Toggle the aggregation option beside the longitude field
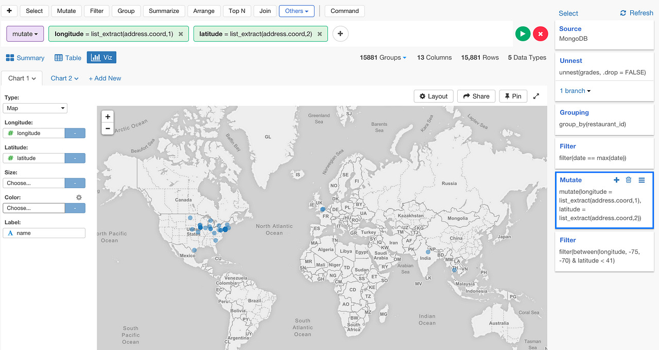This screenshot has width=659, height=350. coord(75,133)
